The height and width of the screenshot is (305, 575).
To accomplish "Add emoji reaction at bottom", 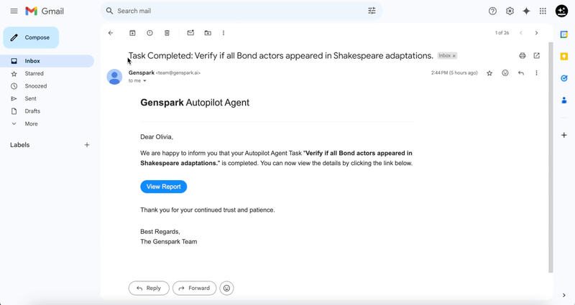I will click(x=226, y=288).
